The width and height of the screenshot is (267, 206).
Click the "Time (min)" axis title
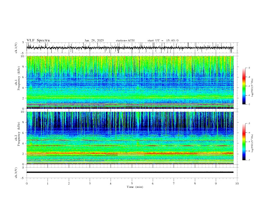pyautogui.click(x=135, y=187)
